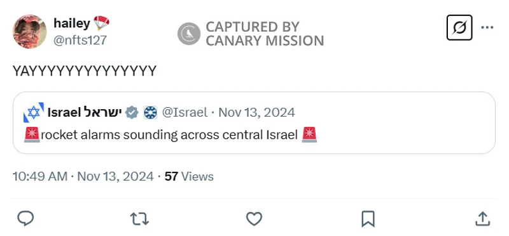Open the @Israel handle in quoted tweet
This screenshot has height=236, width=509.
185,113
